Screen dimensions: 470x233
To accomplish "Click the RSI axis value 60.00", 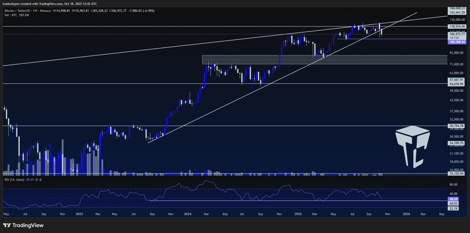I will coord(454,194).
